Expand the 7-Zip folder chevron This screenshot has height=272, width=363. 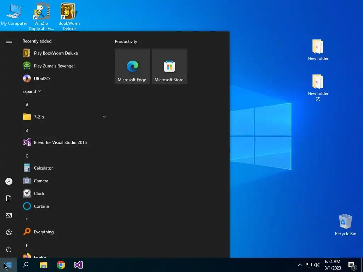click(104, 117)
